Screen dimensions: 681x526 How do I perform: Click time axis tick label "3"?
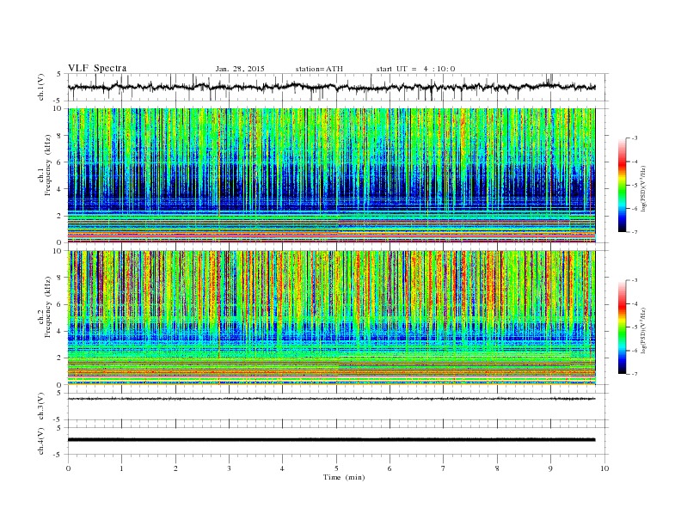229,468
